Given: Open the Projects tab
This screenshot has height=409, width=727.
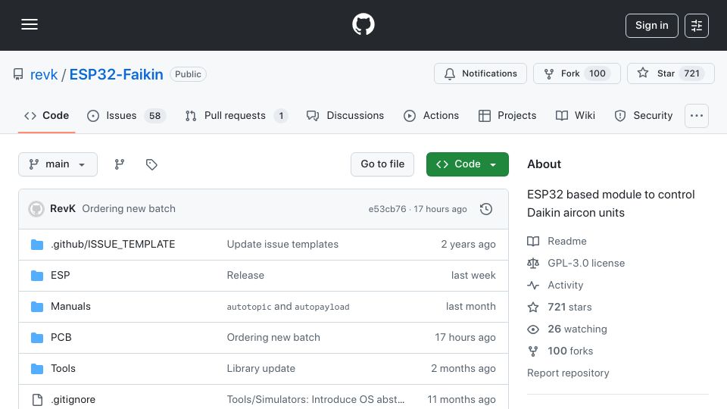Looking at the screenshot, I should [507, 115].
